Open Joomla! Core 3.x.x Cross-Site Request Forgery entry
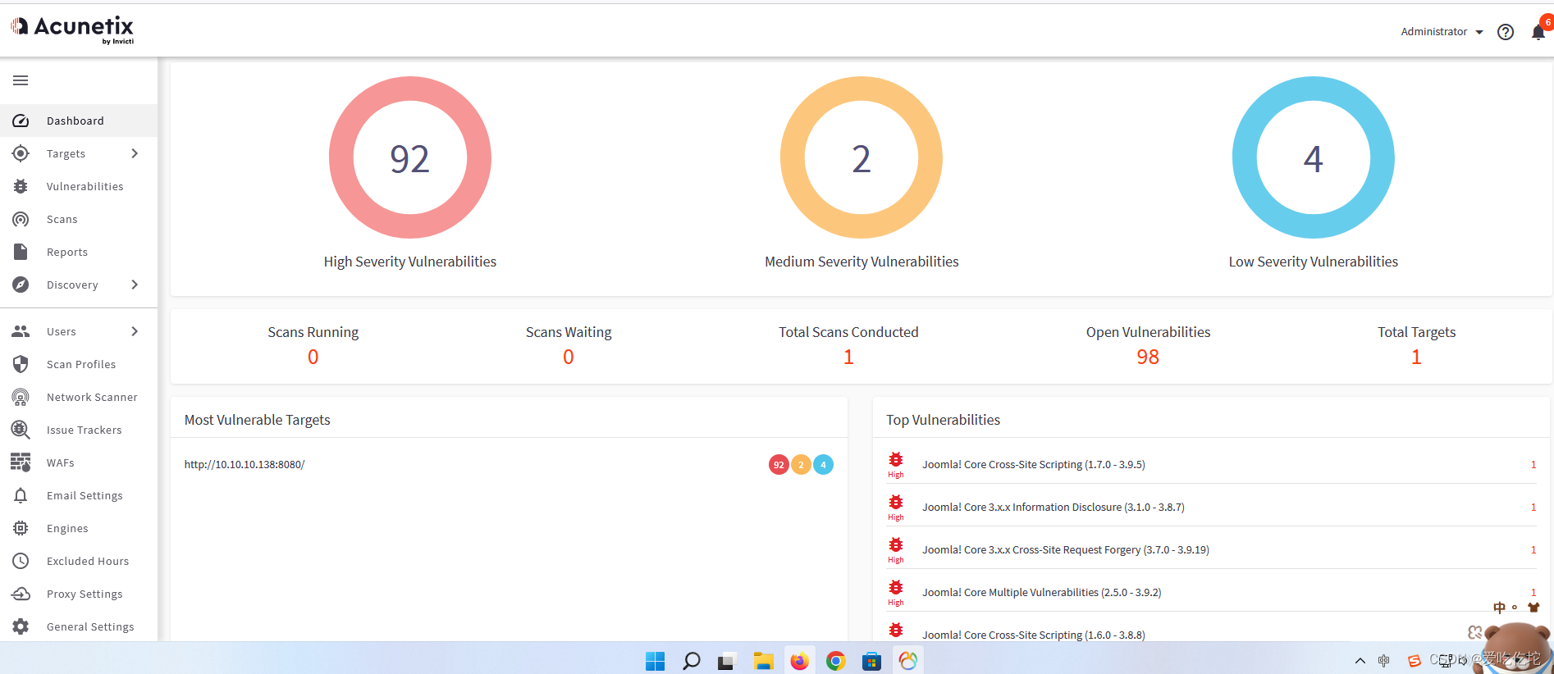1554x674 pixels. coord(1066,549)
